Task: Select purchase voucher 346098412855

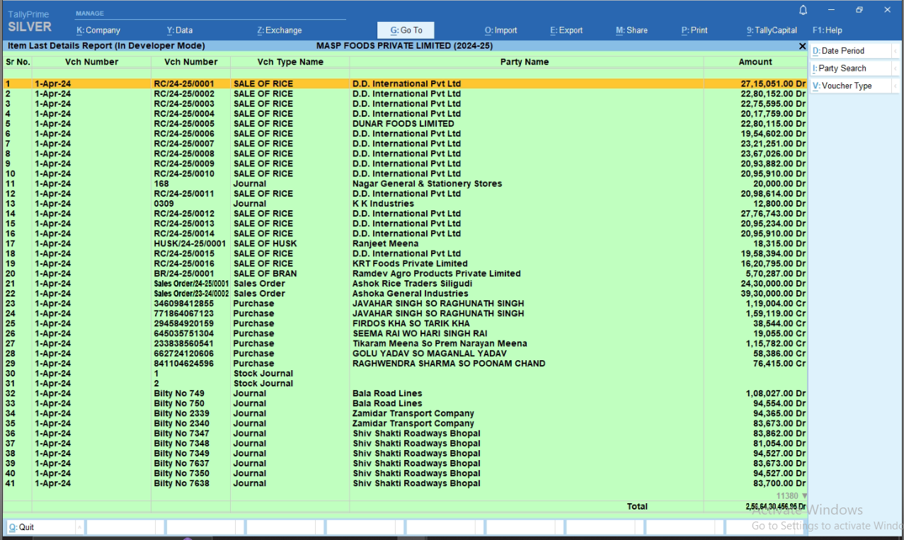Action: tap(184, 304)
